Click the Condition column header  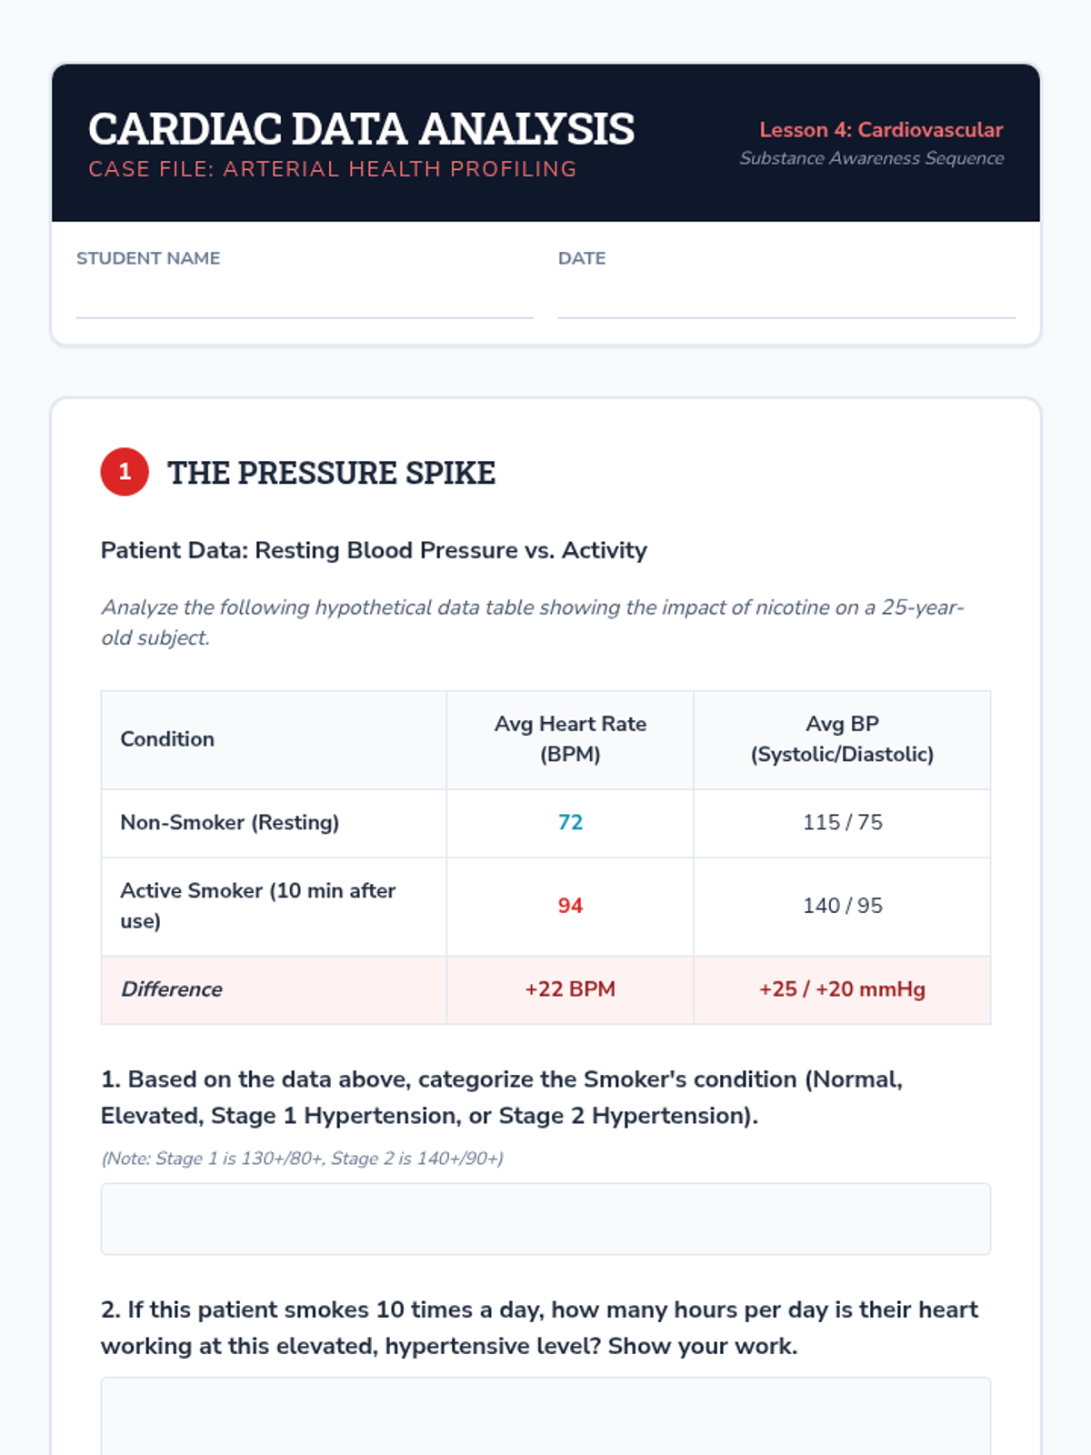pyautogui.click(x=167, y=739)
